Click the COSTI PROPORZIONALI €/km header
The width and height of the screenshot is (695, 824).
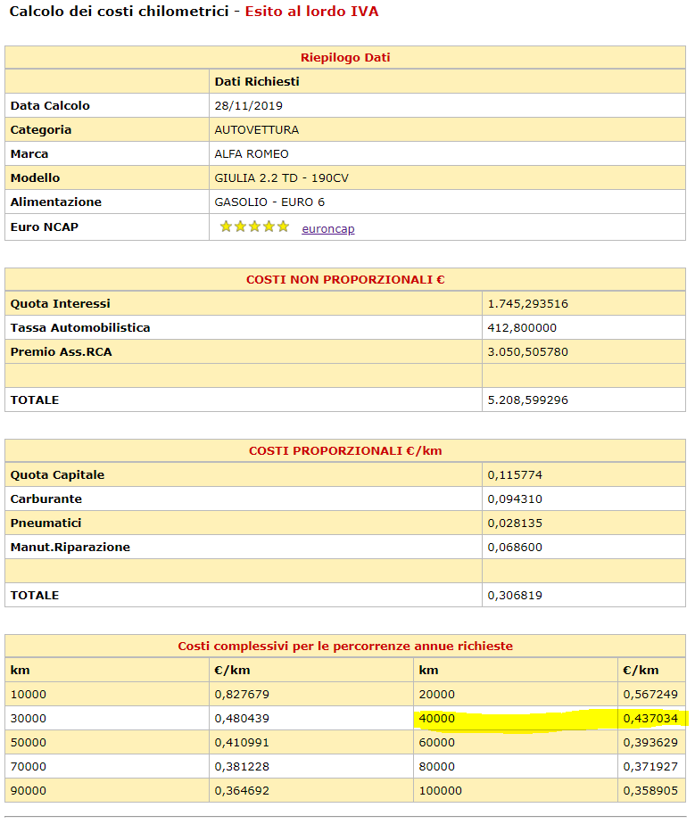pos(345,451)
